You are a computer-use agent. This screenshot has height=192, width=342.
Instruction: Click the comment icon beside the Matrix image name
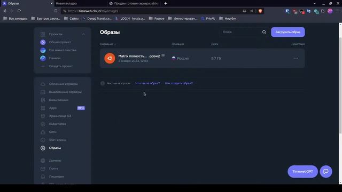point(163,55)
